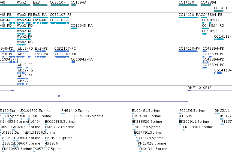232x153 pixels.
Task: Select EK192805.5prime EST label
Action: [89, 116]
